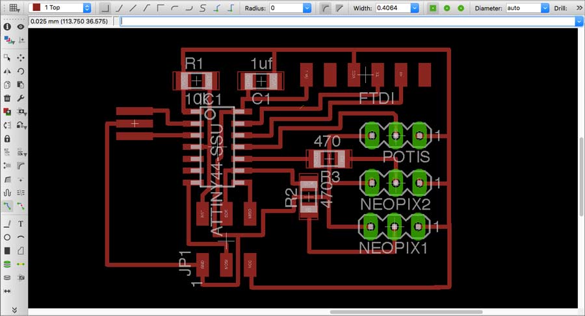Select the Lock tool padlock icon
This screenshot has height=316, width=585.
7,139
